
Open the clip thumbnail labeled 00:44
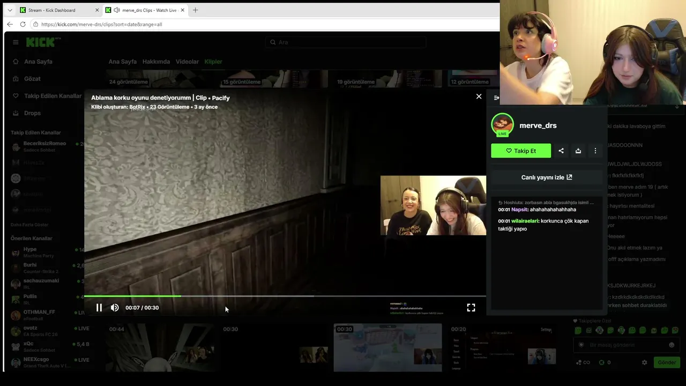pos(160,347)
